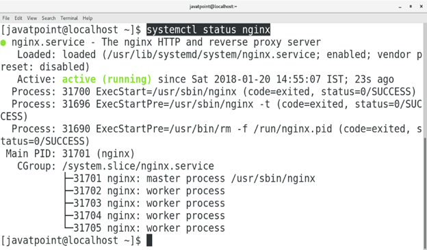
Task: Click the 'Process: 31690 ExecStartPre' line
Action: (211, 135)
